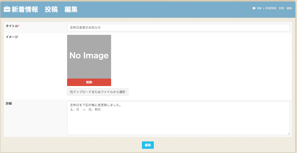Click the 投稿 breadcrumb link
The image size is (297, 153).
click(281, 8)
